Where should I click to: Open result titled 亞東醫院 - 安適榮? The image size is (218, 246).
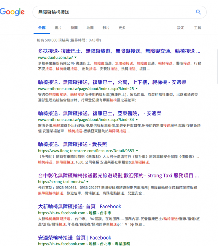100,113
